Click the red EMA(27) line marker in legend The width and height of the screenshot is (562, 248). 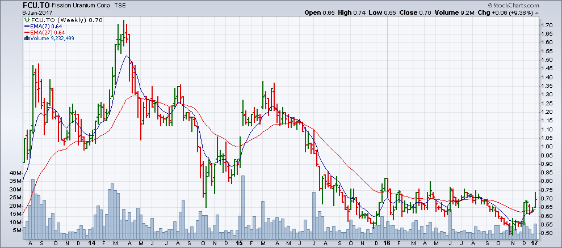point(27,32)
